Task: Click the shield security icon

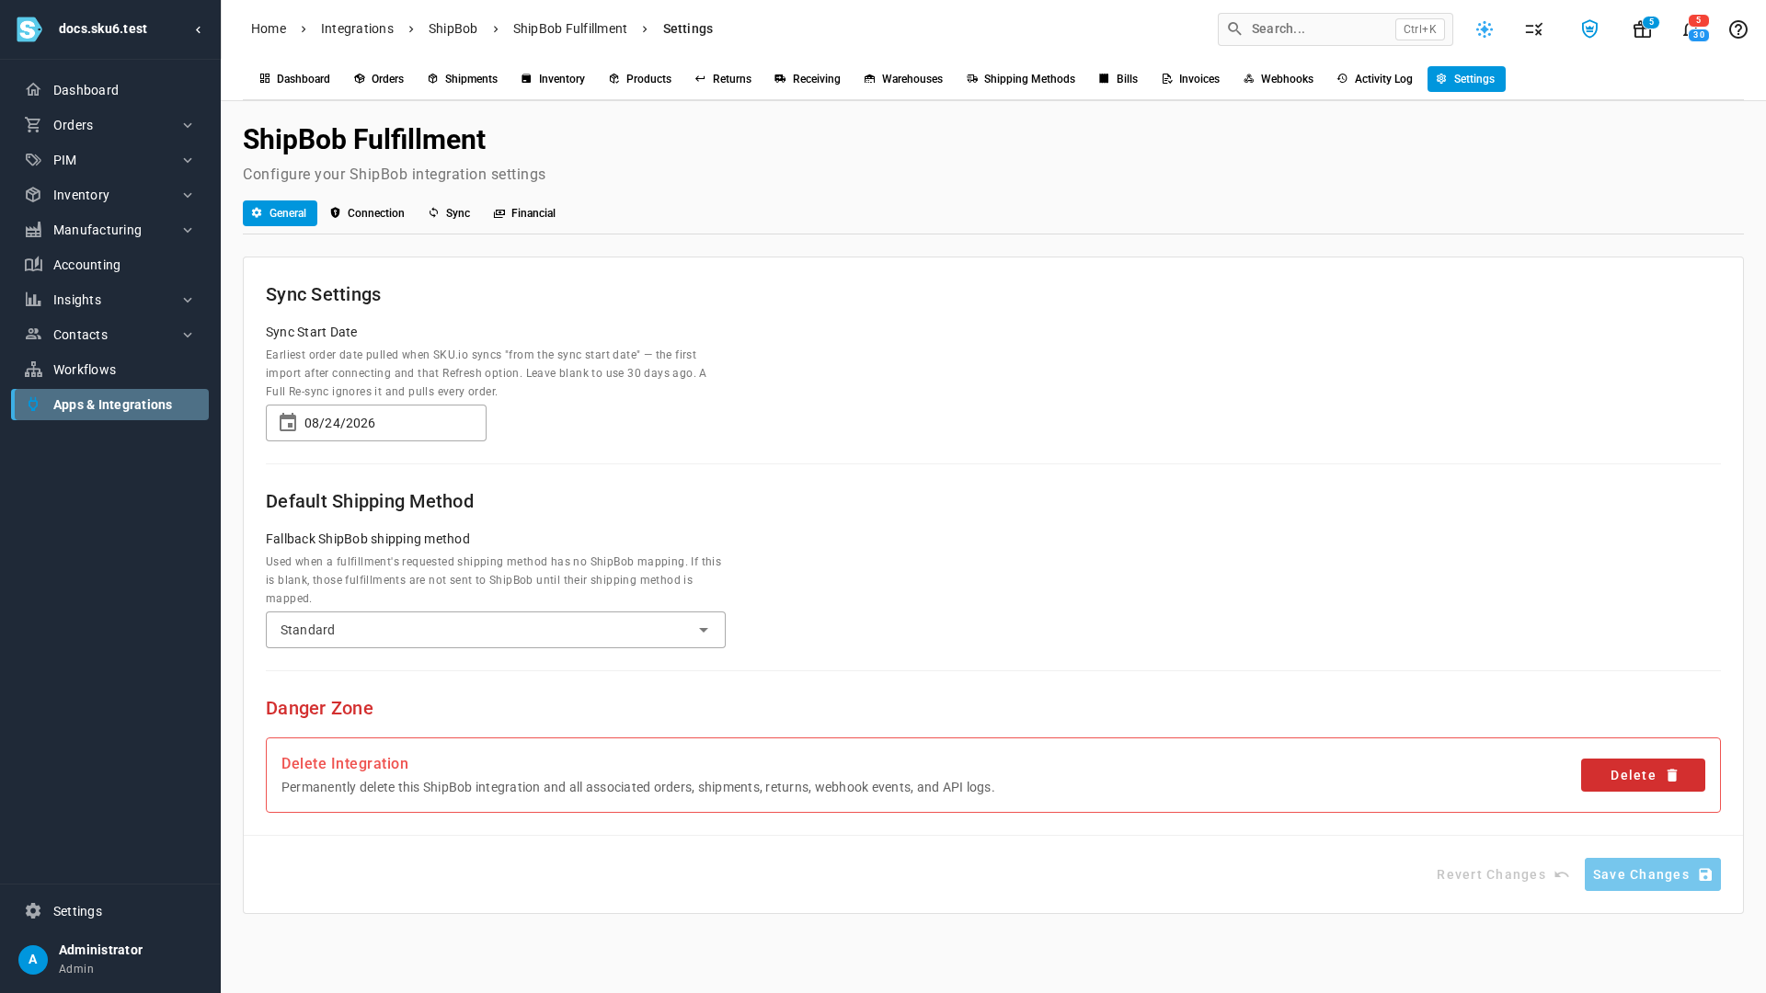Action: (x=1589, y=29)
